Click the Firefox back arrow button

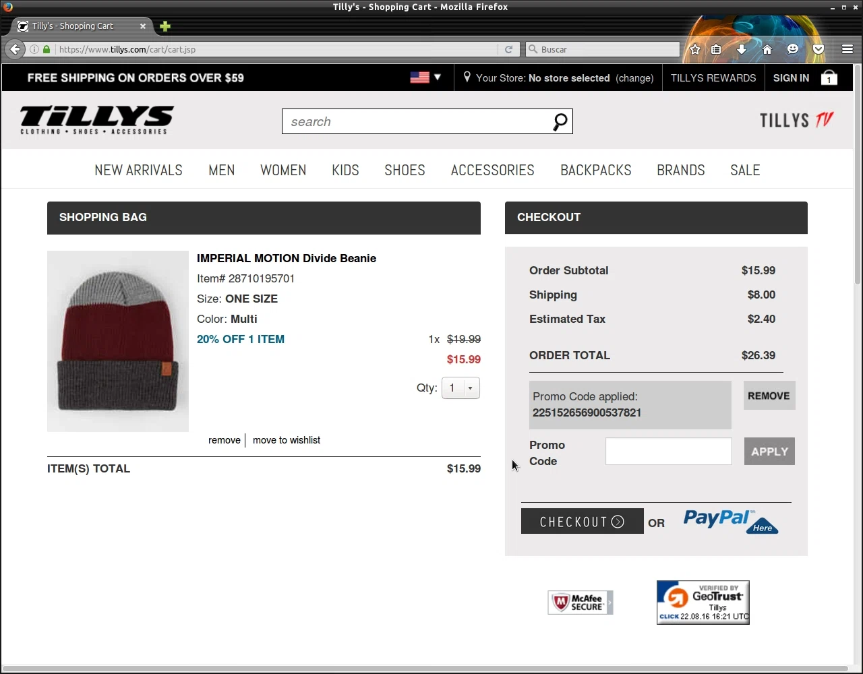tap(15, 49)
